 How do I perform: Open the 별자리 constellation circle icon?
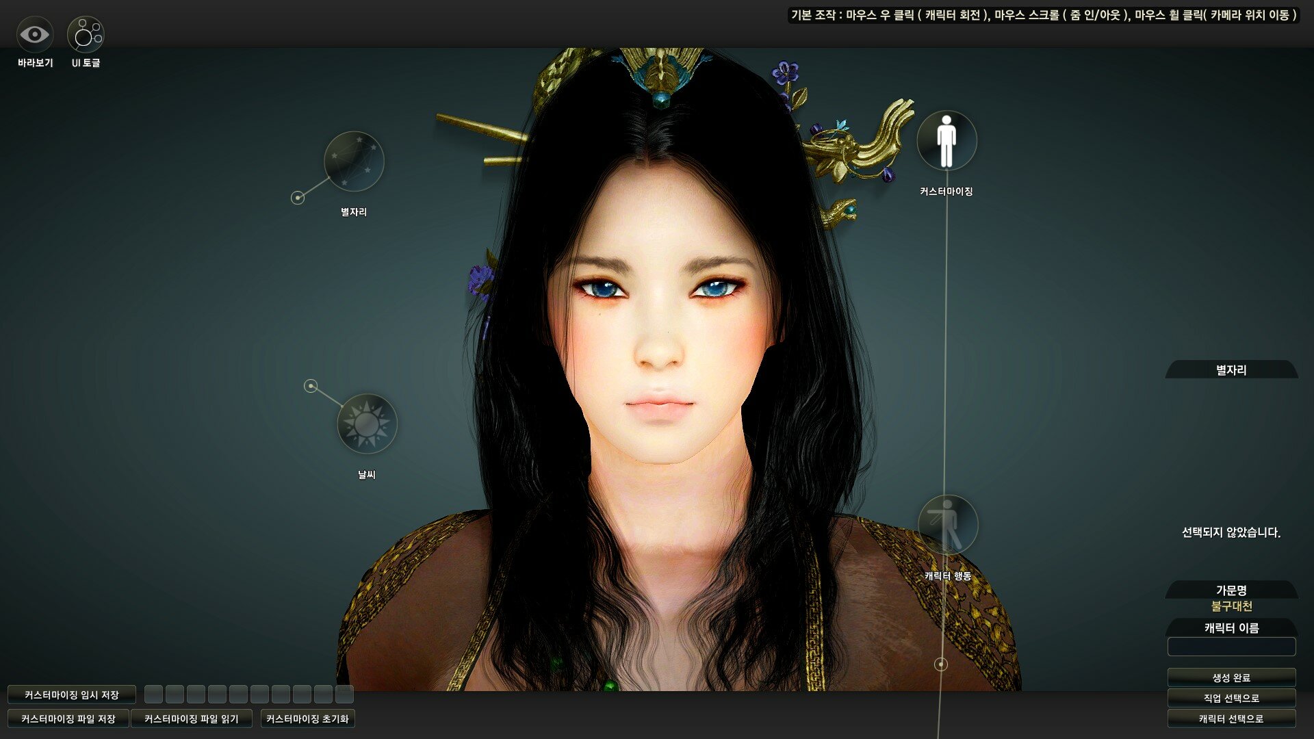[x=354, y=161]
